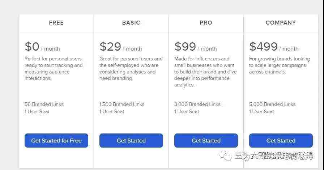Click the 3,000 Branded Links text
This screenshot has height=170, width=324.
(x=197, y=104)
